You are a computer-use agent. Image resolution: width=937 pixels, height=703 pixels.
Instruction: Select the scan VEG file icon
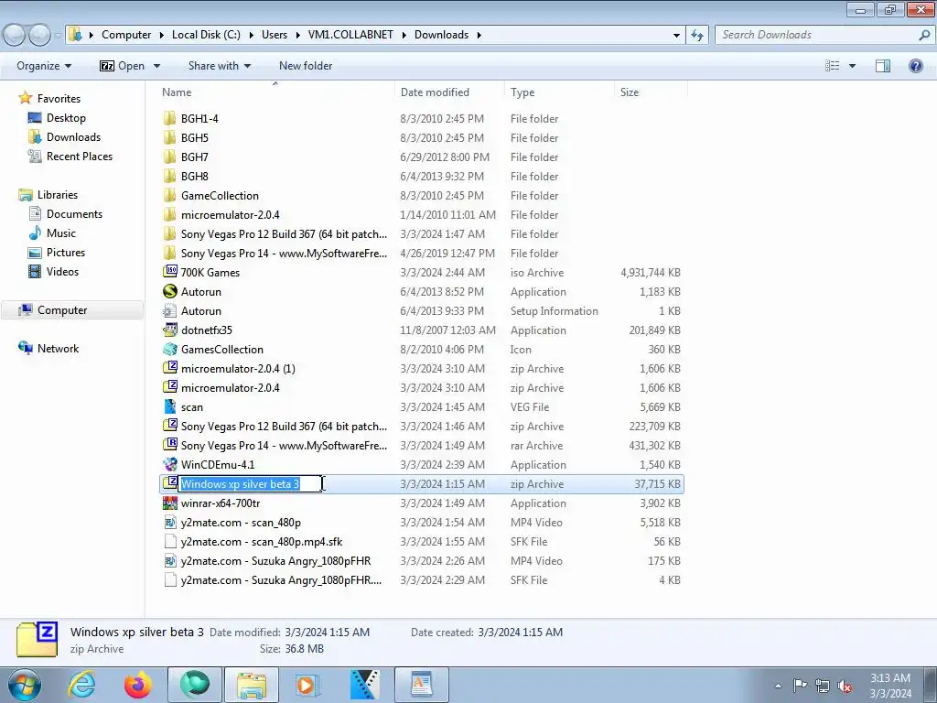[169, 407]
